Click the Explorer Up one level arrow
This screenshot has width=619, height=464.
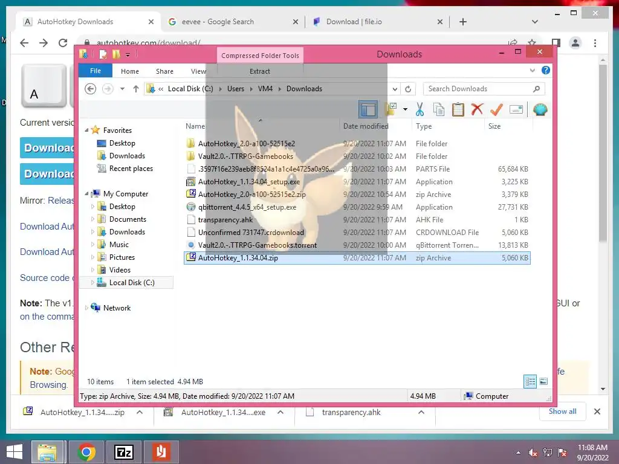coord(136,89)
